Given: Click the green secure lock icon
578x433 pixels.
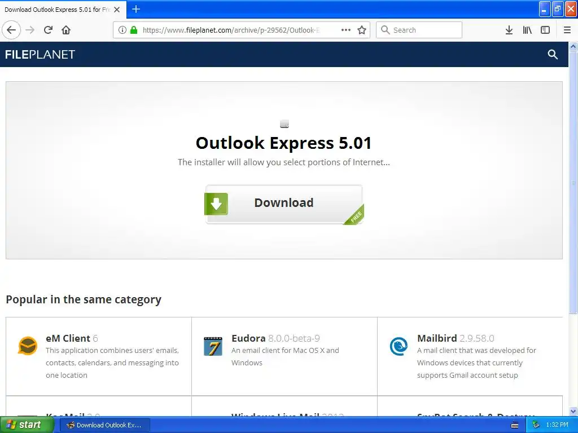Looking at the screenshot, I should pos(134,30).
